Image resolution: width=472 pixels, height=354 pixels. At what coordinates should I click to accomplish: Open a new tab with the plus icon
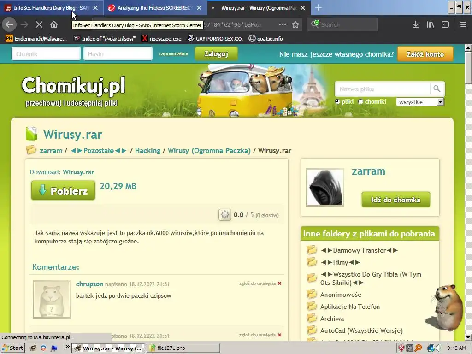[x=319, y=7]
